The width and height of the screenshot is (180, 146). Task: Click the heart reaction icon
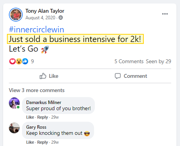tap(12, 61)
